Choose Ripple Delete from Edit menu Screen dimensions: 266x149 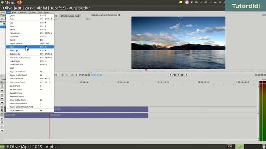point(30,43)
